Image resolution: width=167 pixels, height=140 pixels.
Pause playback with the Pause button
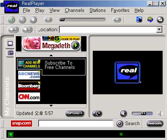point(22,20)
